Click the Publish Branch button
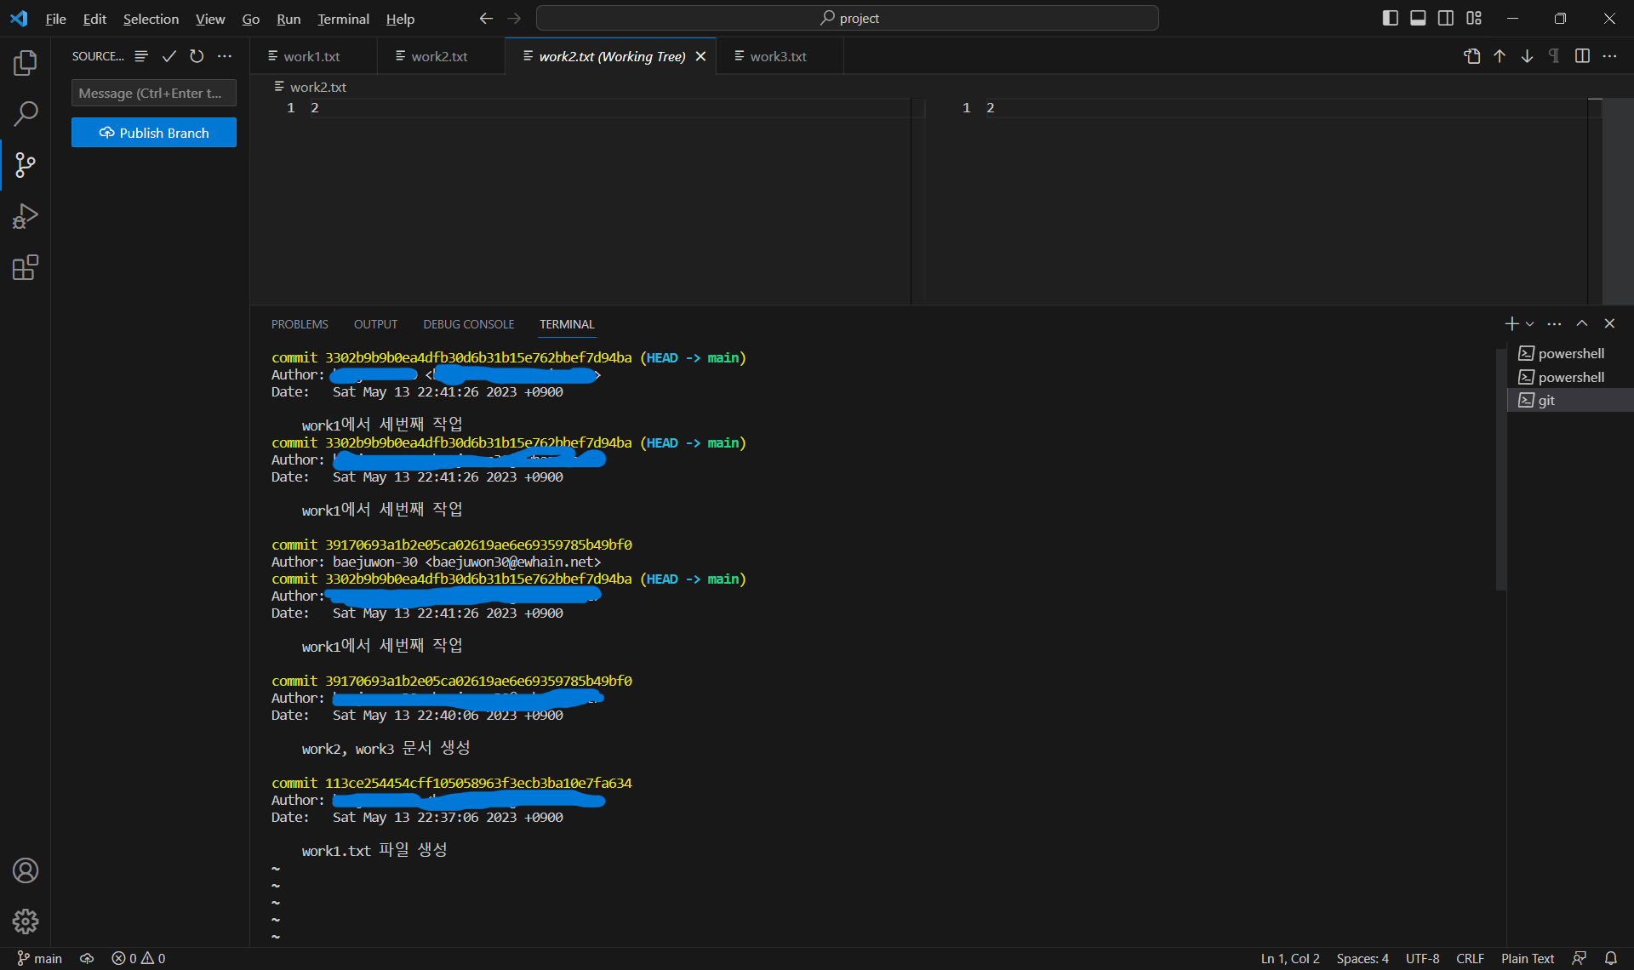The height and width of the screenshot is (970, 1634). (x=154, y=133)
